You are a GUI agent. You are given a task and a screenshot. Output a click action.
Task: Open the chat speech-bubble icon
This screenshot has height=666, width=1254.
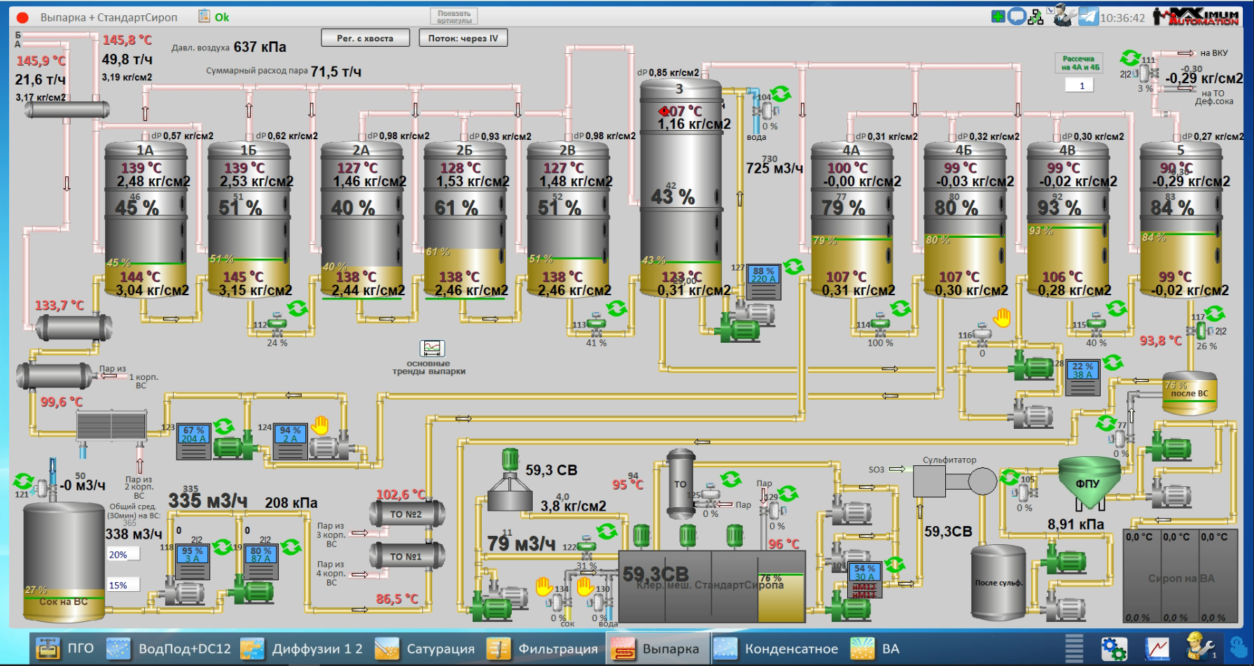[1017, 17]
